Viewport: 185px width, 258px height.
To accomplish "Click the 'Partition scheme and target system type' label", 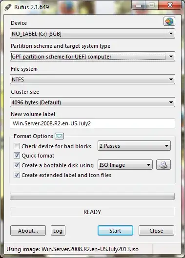I will (x=61, y=46).
